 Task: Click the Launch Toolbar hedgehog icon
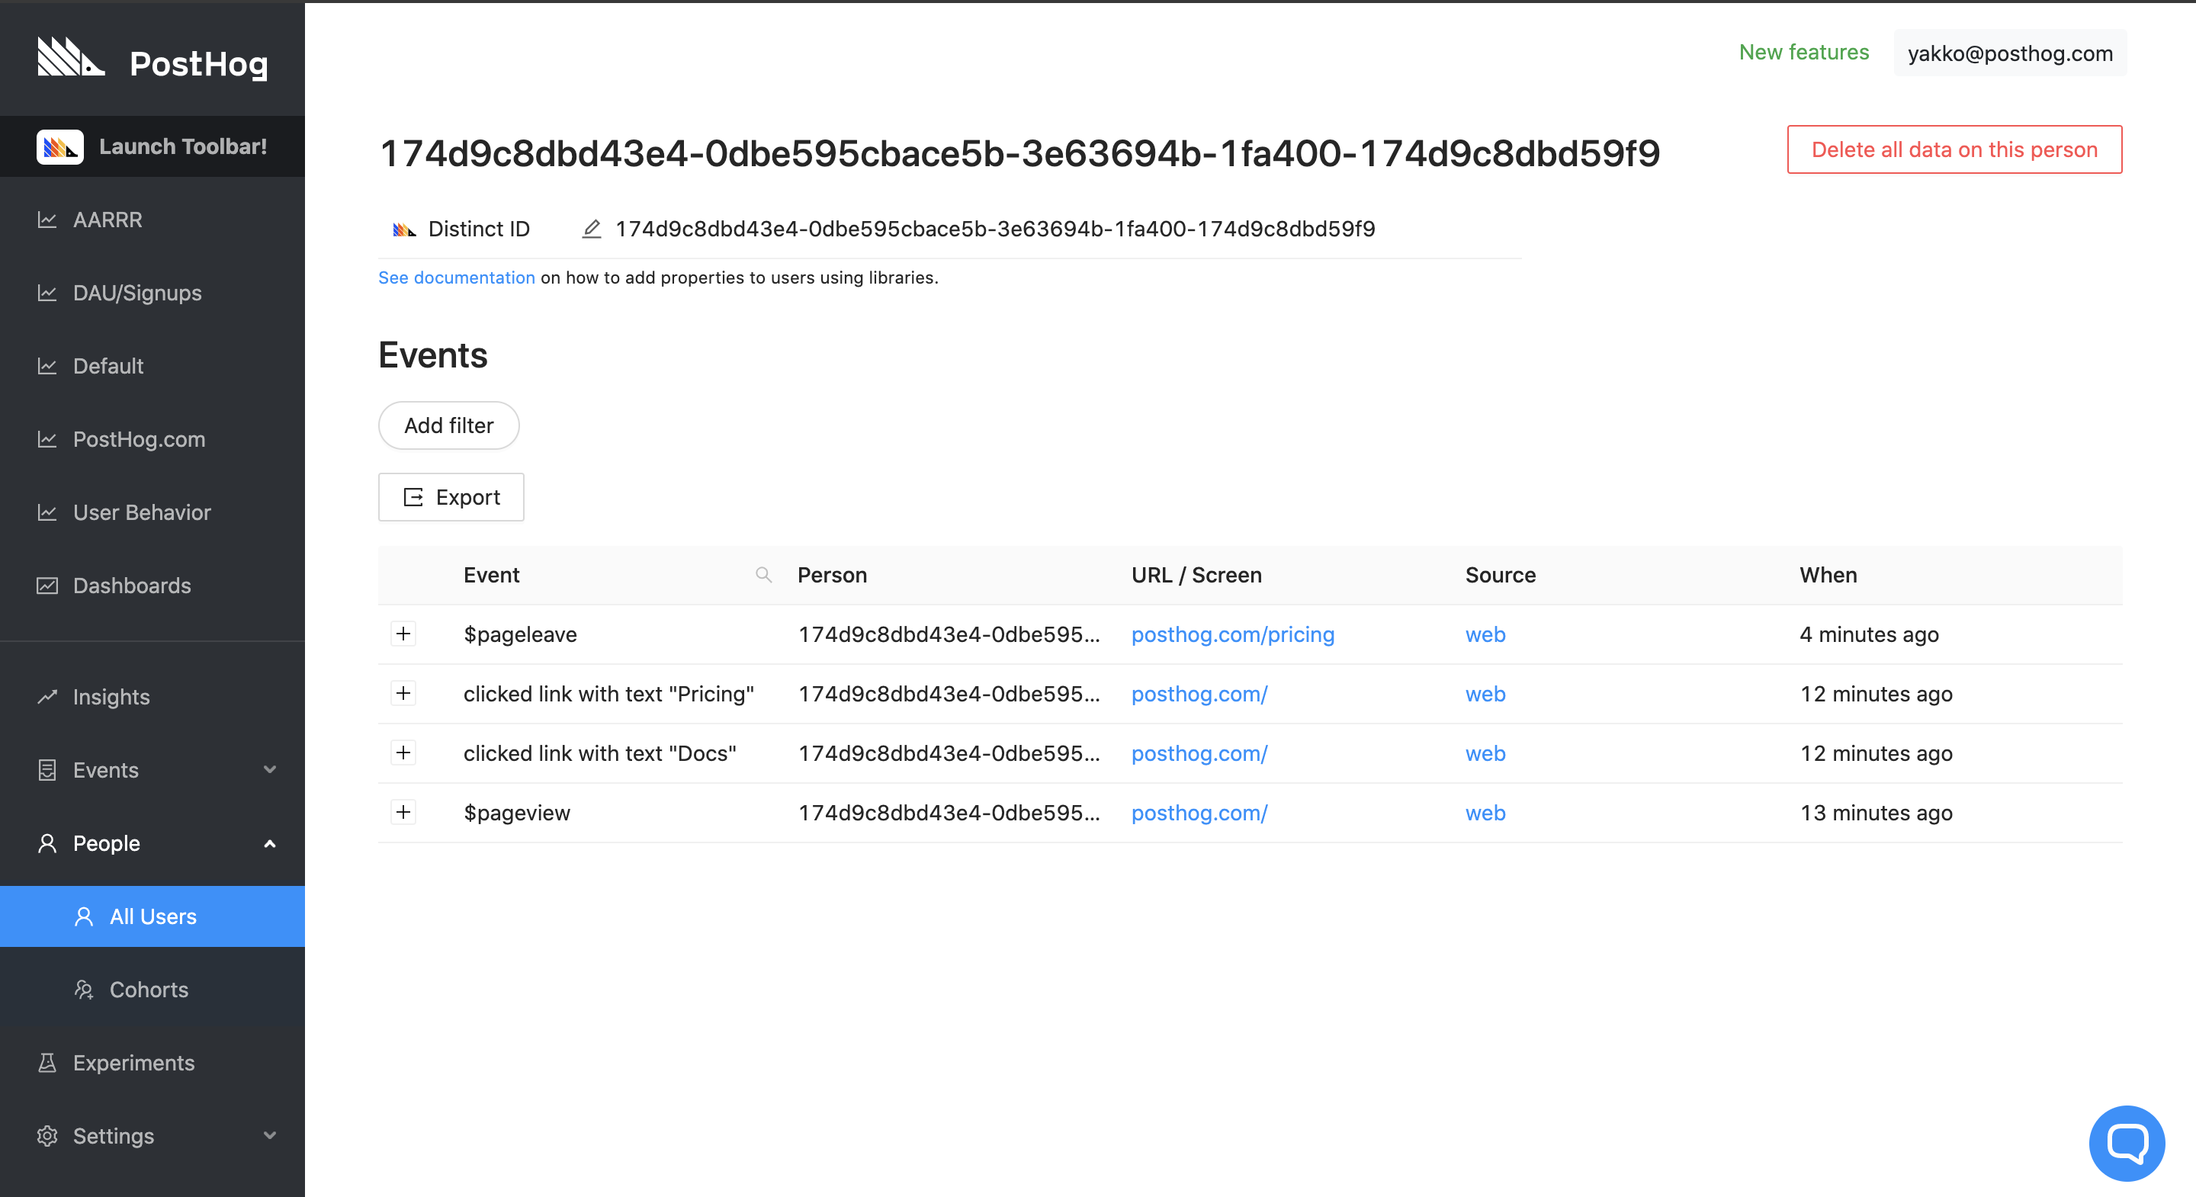(x=59, y=146)
